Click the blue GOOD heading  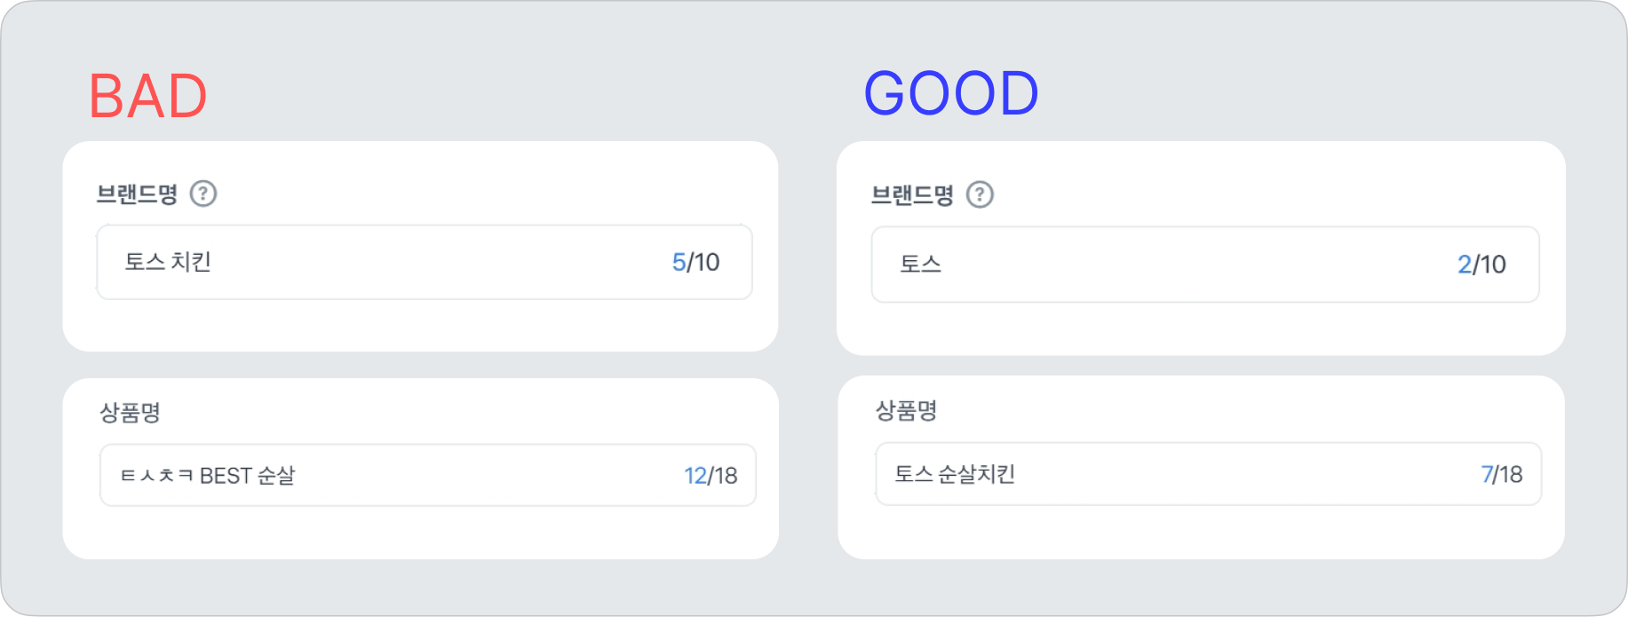tap(950, 93)
